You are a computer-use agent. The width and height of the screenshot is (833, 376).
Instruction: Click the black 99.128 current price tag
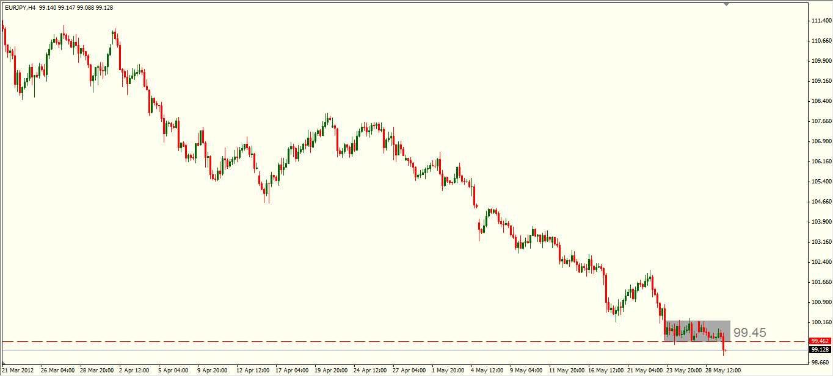820,350
